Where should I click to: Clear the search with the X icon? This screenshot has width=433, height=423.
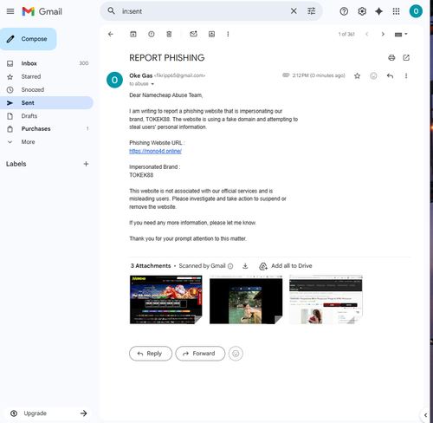click(294, 11)
